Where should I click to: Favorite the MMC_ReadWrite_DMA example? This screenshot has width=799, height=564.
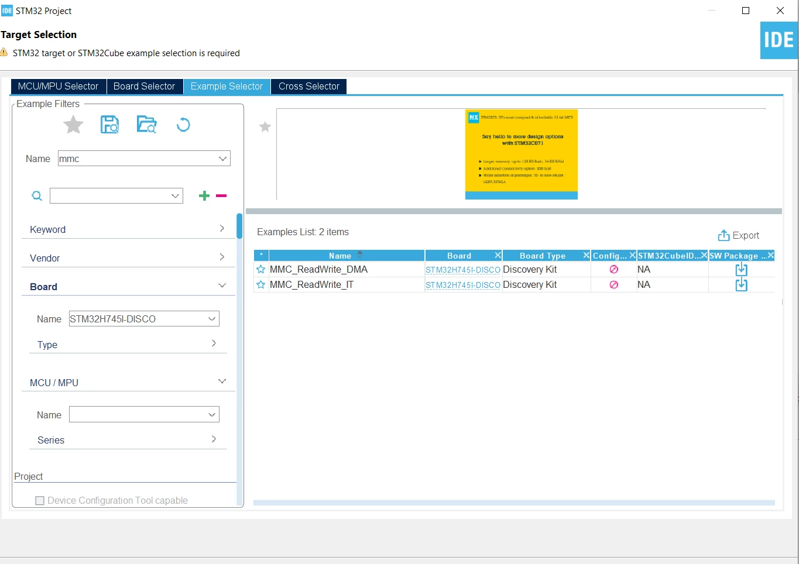(261, 270)
